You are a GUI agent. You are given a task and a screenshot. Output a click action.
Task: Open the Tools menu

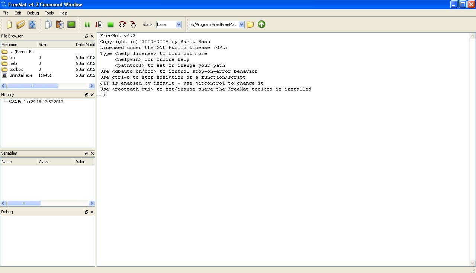(x=49, y=13)
